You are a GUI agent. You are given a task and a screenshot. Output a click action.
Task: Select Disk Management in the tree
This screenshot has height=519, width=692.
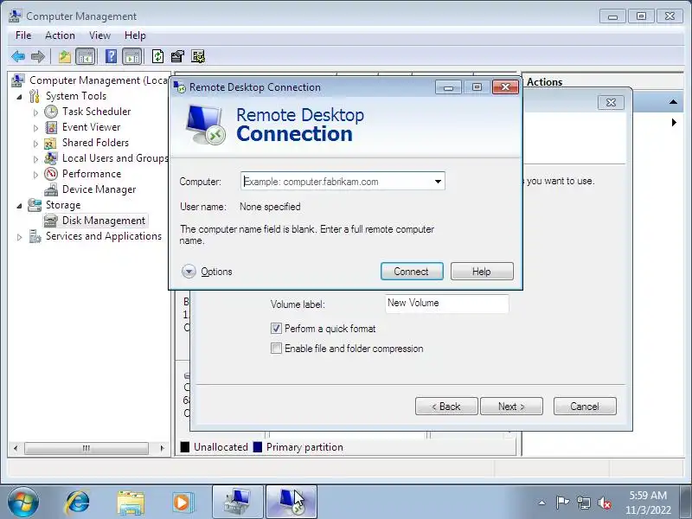pyautogui.click(x=103, y=221)
